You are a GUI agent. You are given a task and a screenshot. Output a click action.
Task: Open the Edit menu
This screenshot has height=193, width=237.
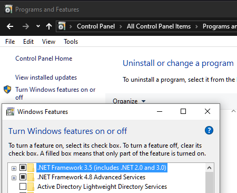point(28,42)
